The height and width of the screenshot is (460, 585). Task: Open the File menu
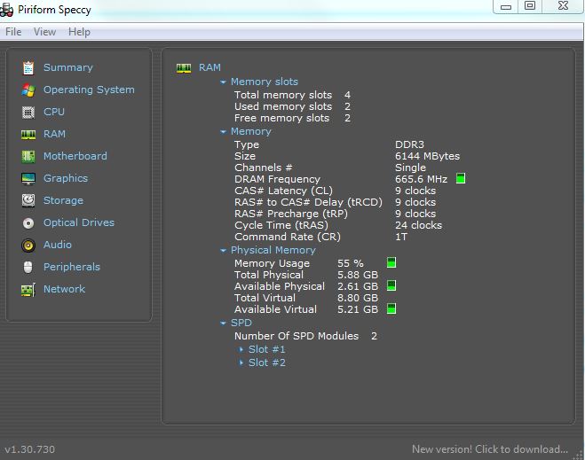click(x=13, y=32)
